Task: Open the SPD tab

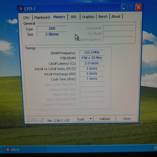Action: 73,17
